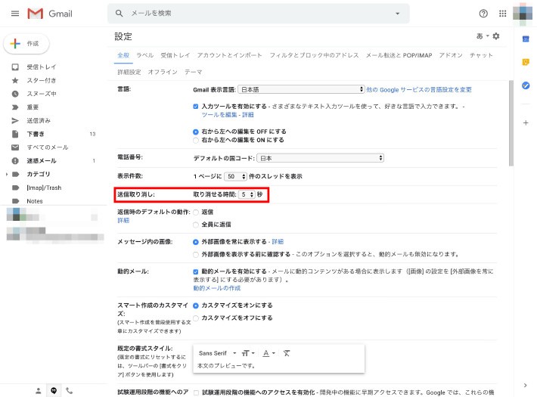537x397 pixels.
Task: Select 外部画像を表示する前に確認する radio
Action: [x=196, y=255]
